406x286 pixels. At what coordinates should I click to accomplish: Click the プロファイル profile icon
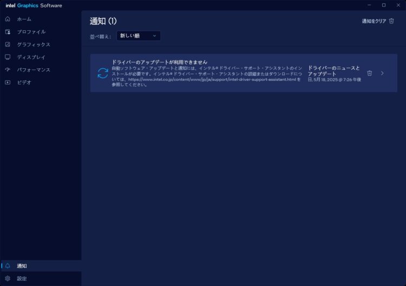8,31
